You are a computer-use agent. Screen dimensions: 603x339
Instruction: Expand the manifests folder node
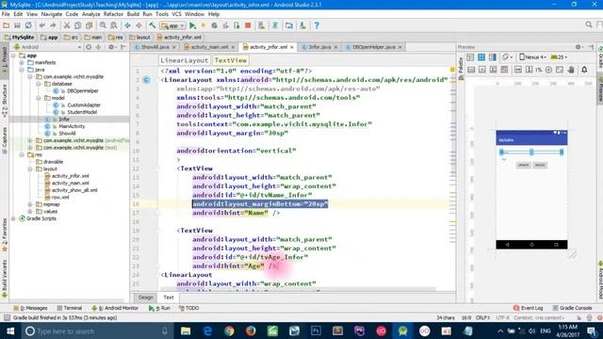pos(22,63)
